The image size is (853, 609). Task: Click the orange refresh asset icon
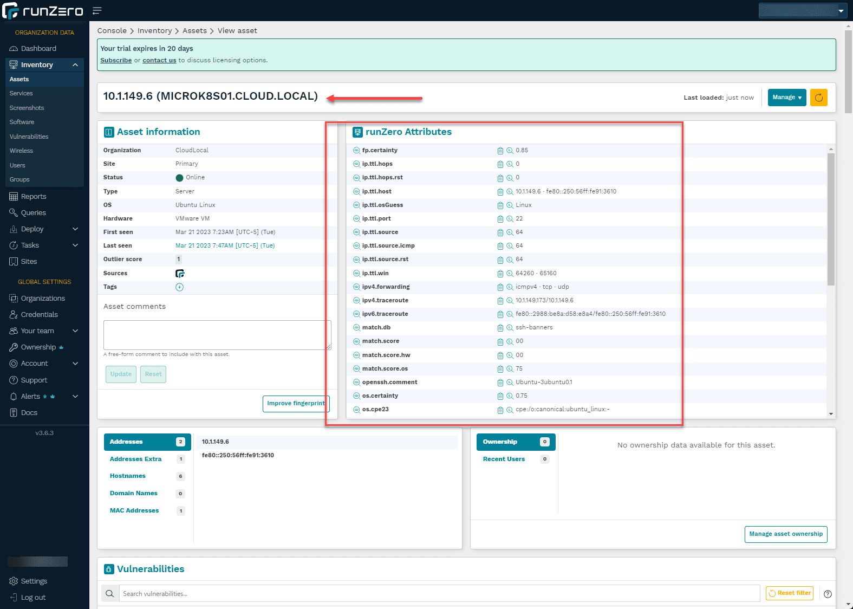pos(818,98)
